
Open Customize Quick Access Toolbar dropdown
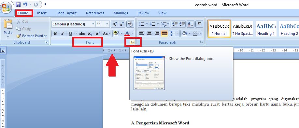tap(45, 4)
